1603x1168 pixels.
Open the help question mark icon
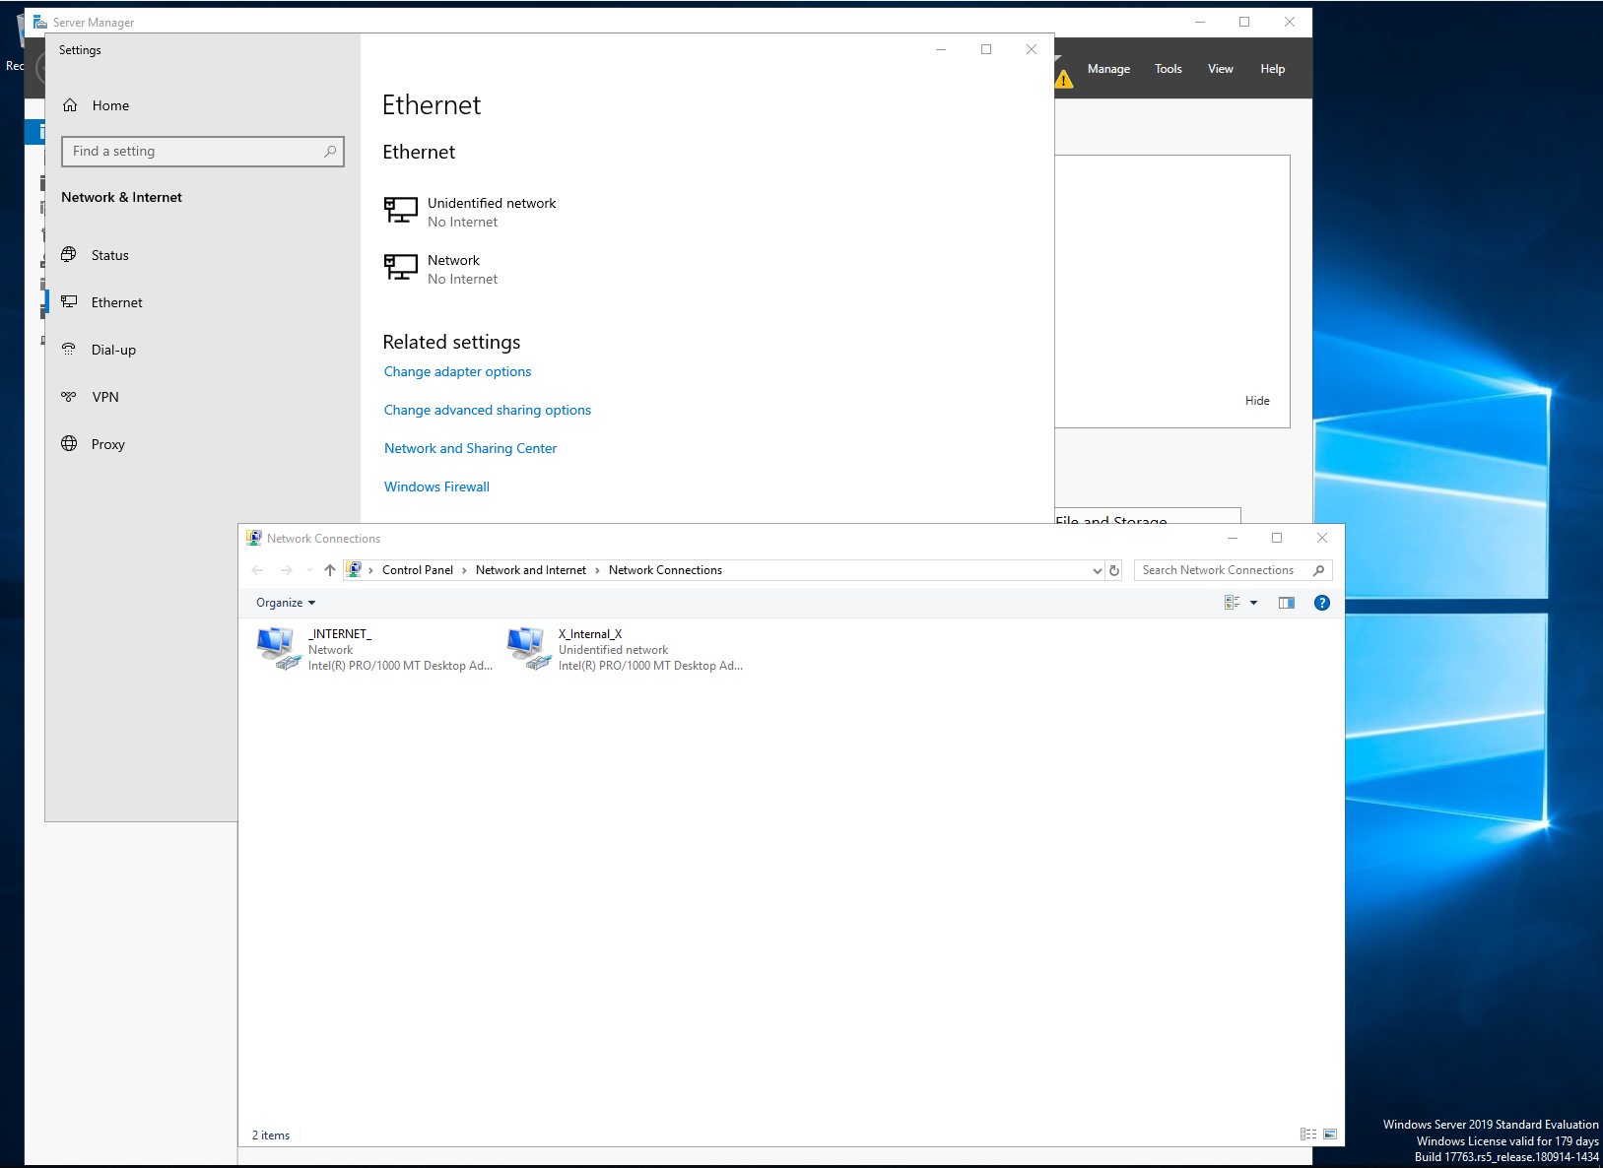(x=1322, y=603)
